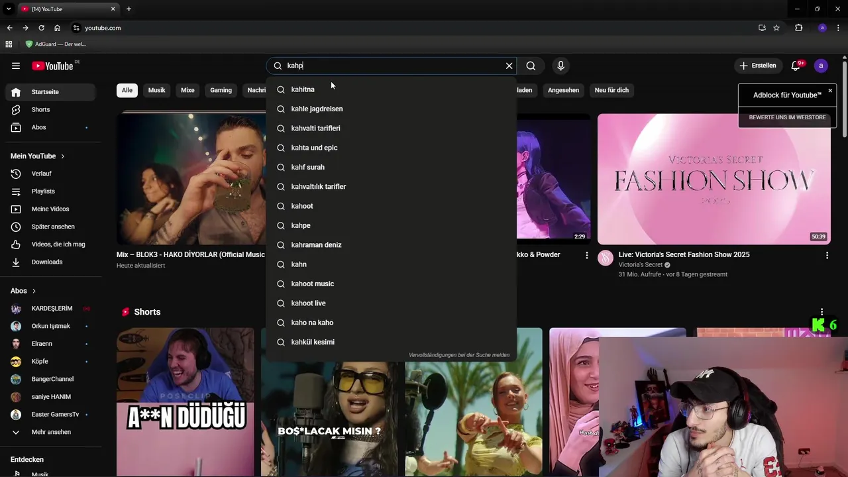Choose suggestion kahoot music
The width and height of the screenshot is (848, 477).
[391, 284]
